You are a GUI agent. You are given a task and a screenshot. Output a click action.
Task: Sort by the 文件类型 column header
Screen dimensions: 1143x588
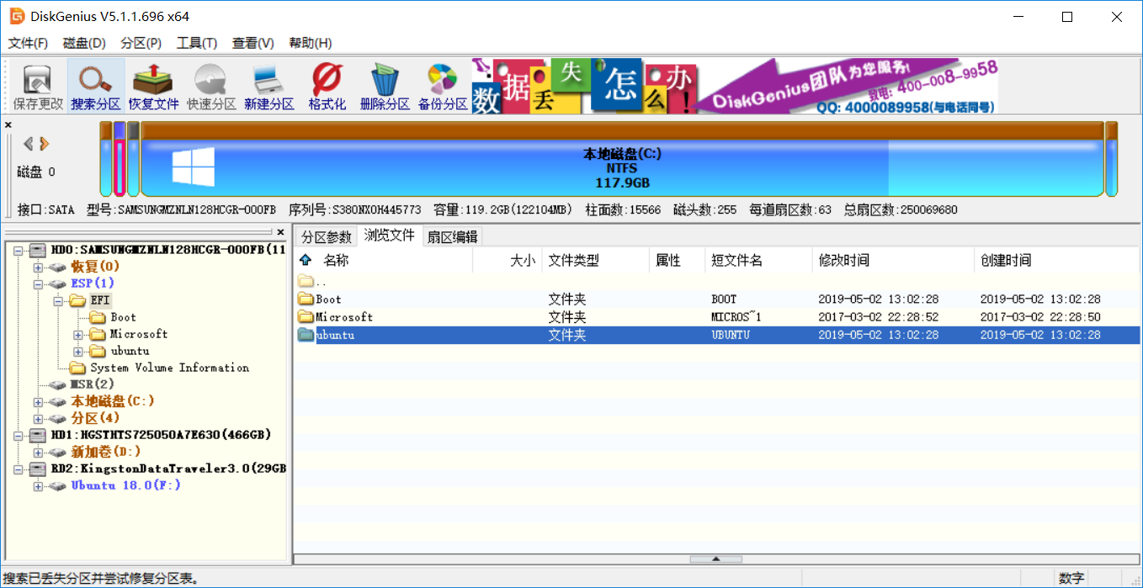pyautogui.click(x=596, y=261)
